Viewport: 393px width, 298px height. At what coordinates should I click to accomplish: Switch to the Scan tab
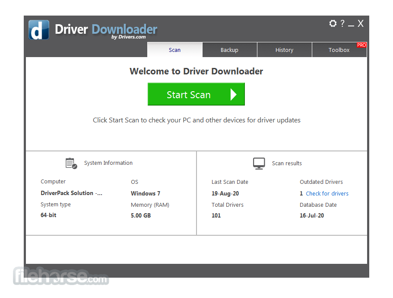175,50
